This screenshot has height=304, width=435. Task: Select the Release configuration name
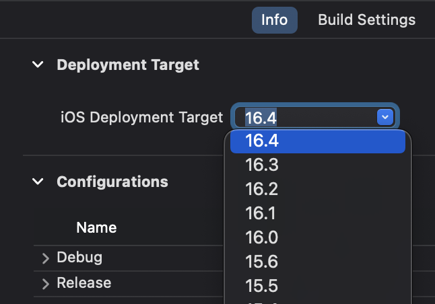pyautogui.click(x=83, y=282)
